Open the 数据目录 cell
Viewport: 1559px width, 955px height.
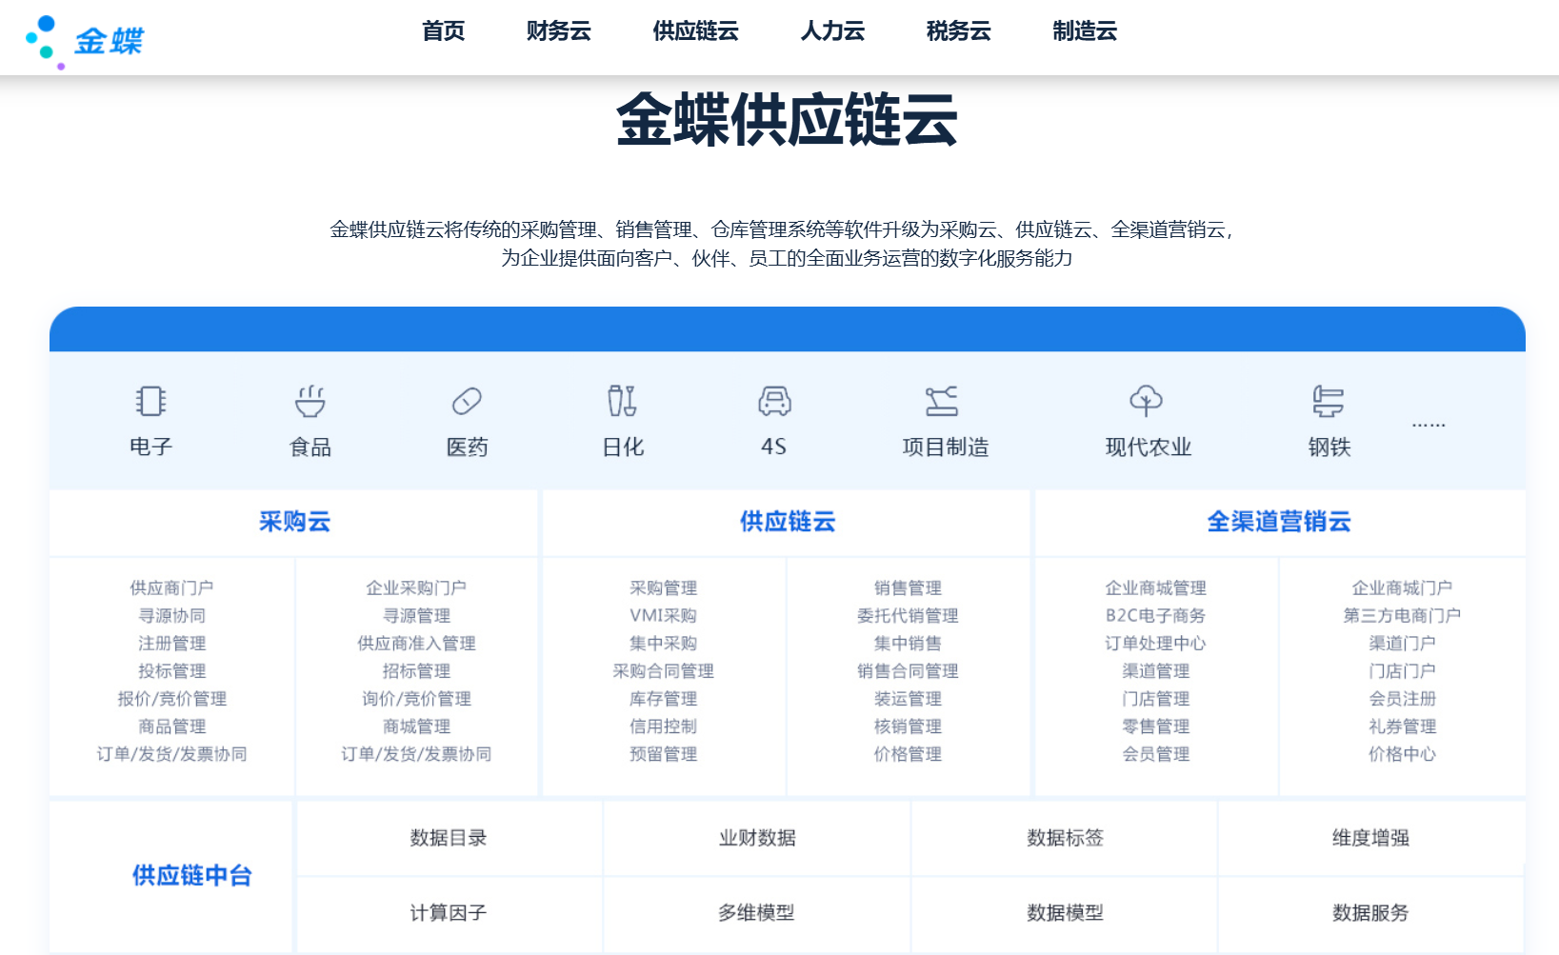click(449, 838)
